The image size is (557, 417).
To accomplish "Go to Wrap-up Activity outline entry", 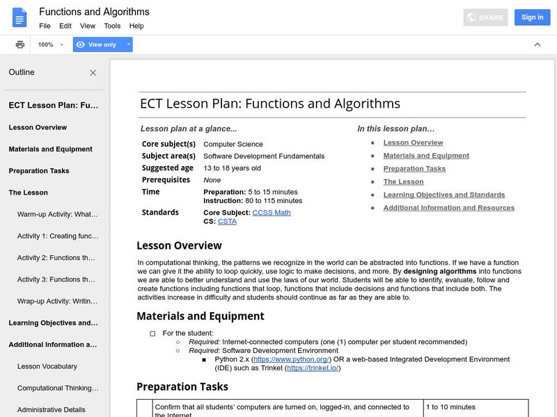I will tap(58, 301).
